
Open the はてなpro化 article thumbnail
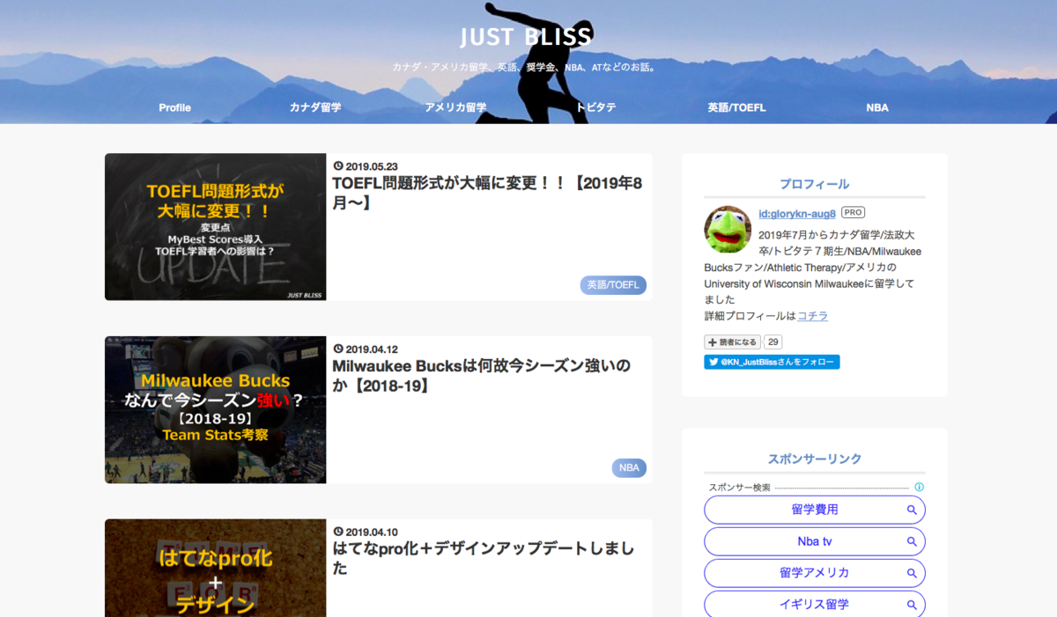click(215, 568)
